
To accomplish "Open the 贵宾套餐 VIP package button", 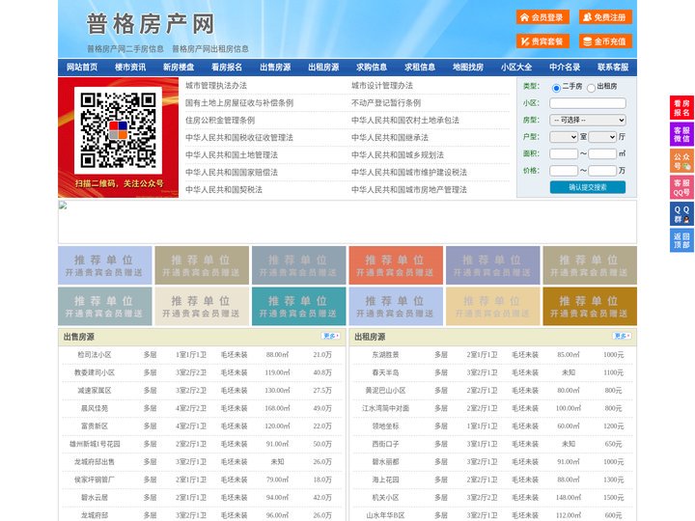I will tap(542, 41).
